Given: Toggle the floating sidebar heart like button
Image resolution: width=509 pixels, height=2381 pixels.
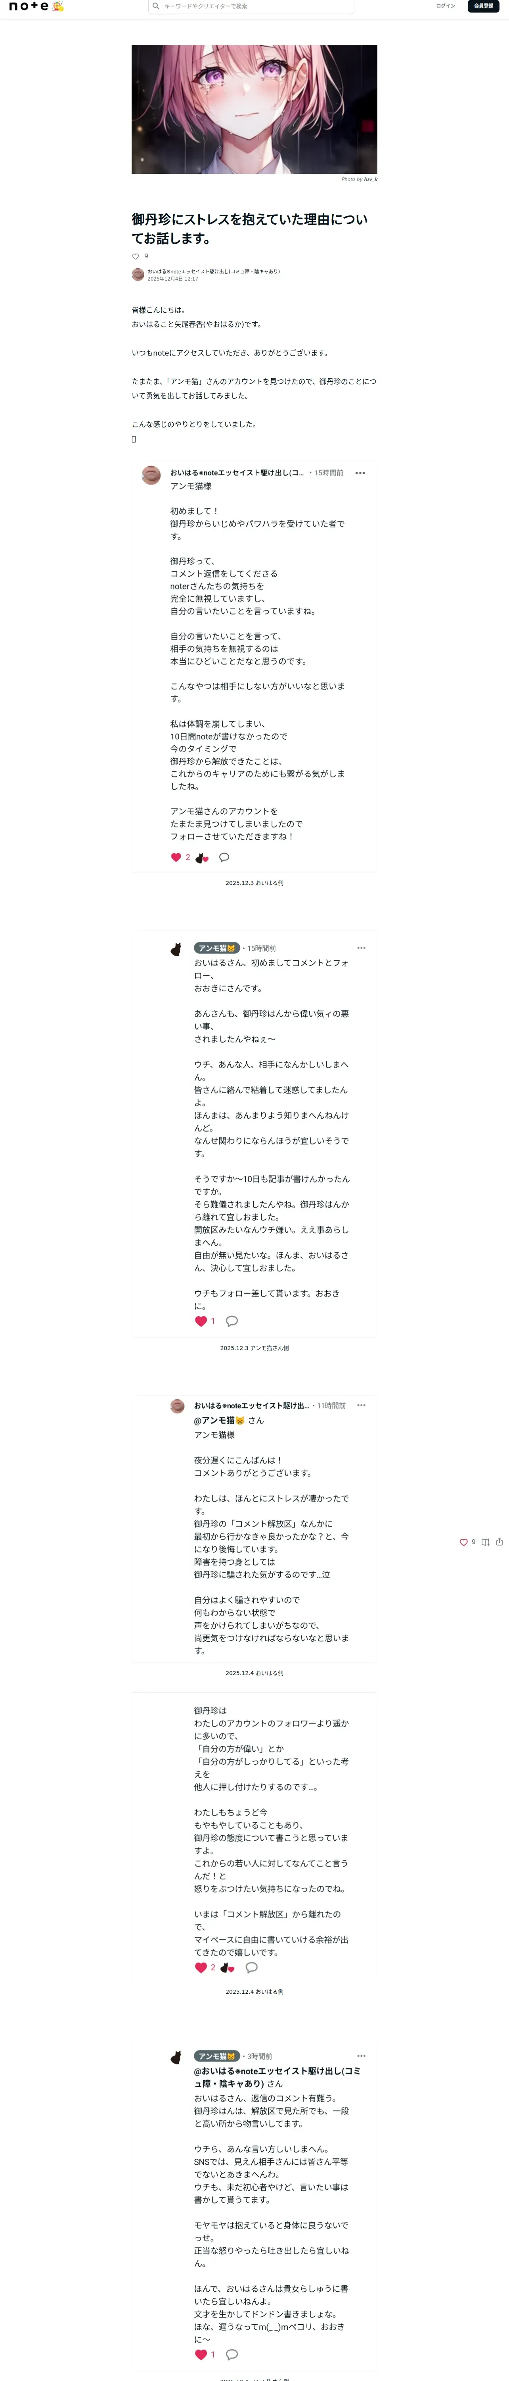Looking at the screenshot, I should coord(464,1542).
